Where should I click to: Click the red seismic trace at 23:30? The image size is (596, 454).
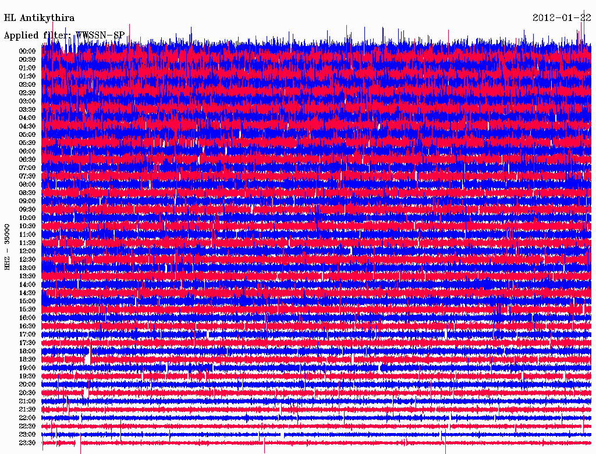(x=316, y=443)
